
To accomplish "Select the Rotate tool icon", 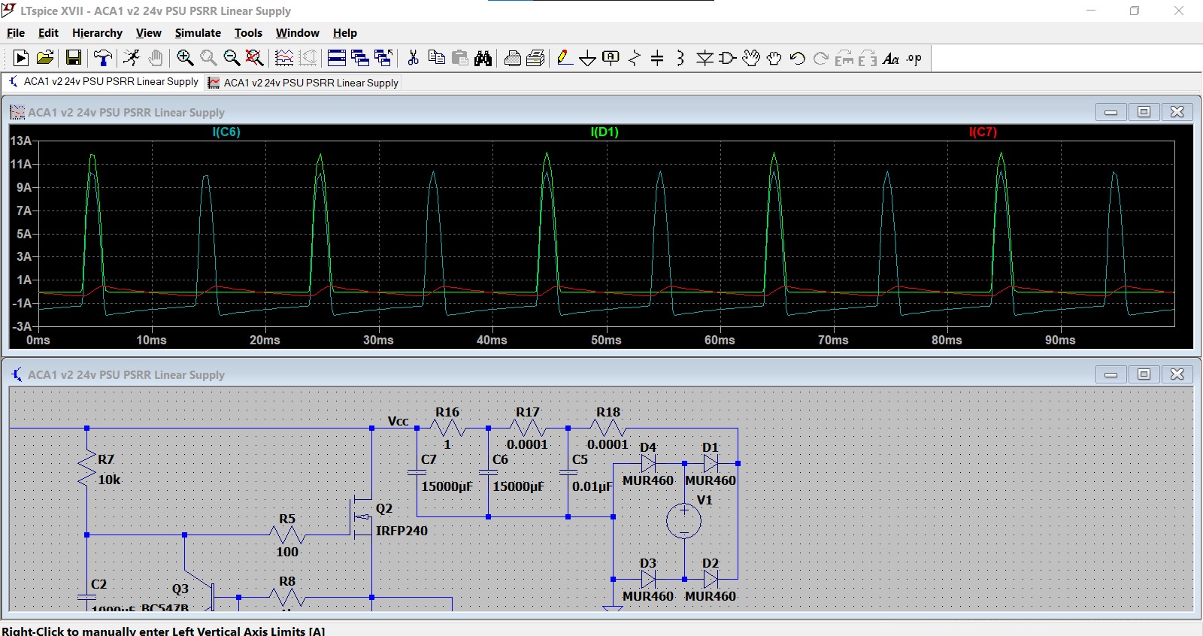I will click(844, 58).
